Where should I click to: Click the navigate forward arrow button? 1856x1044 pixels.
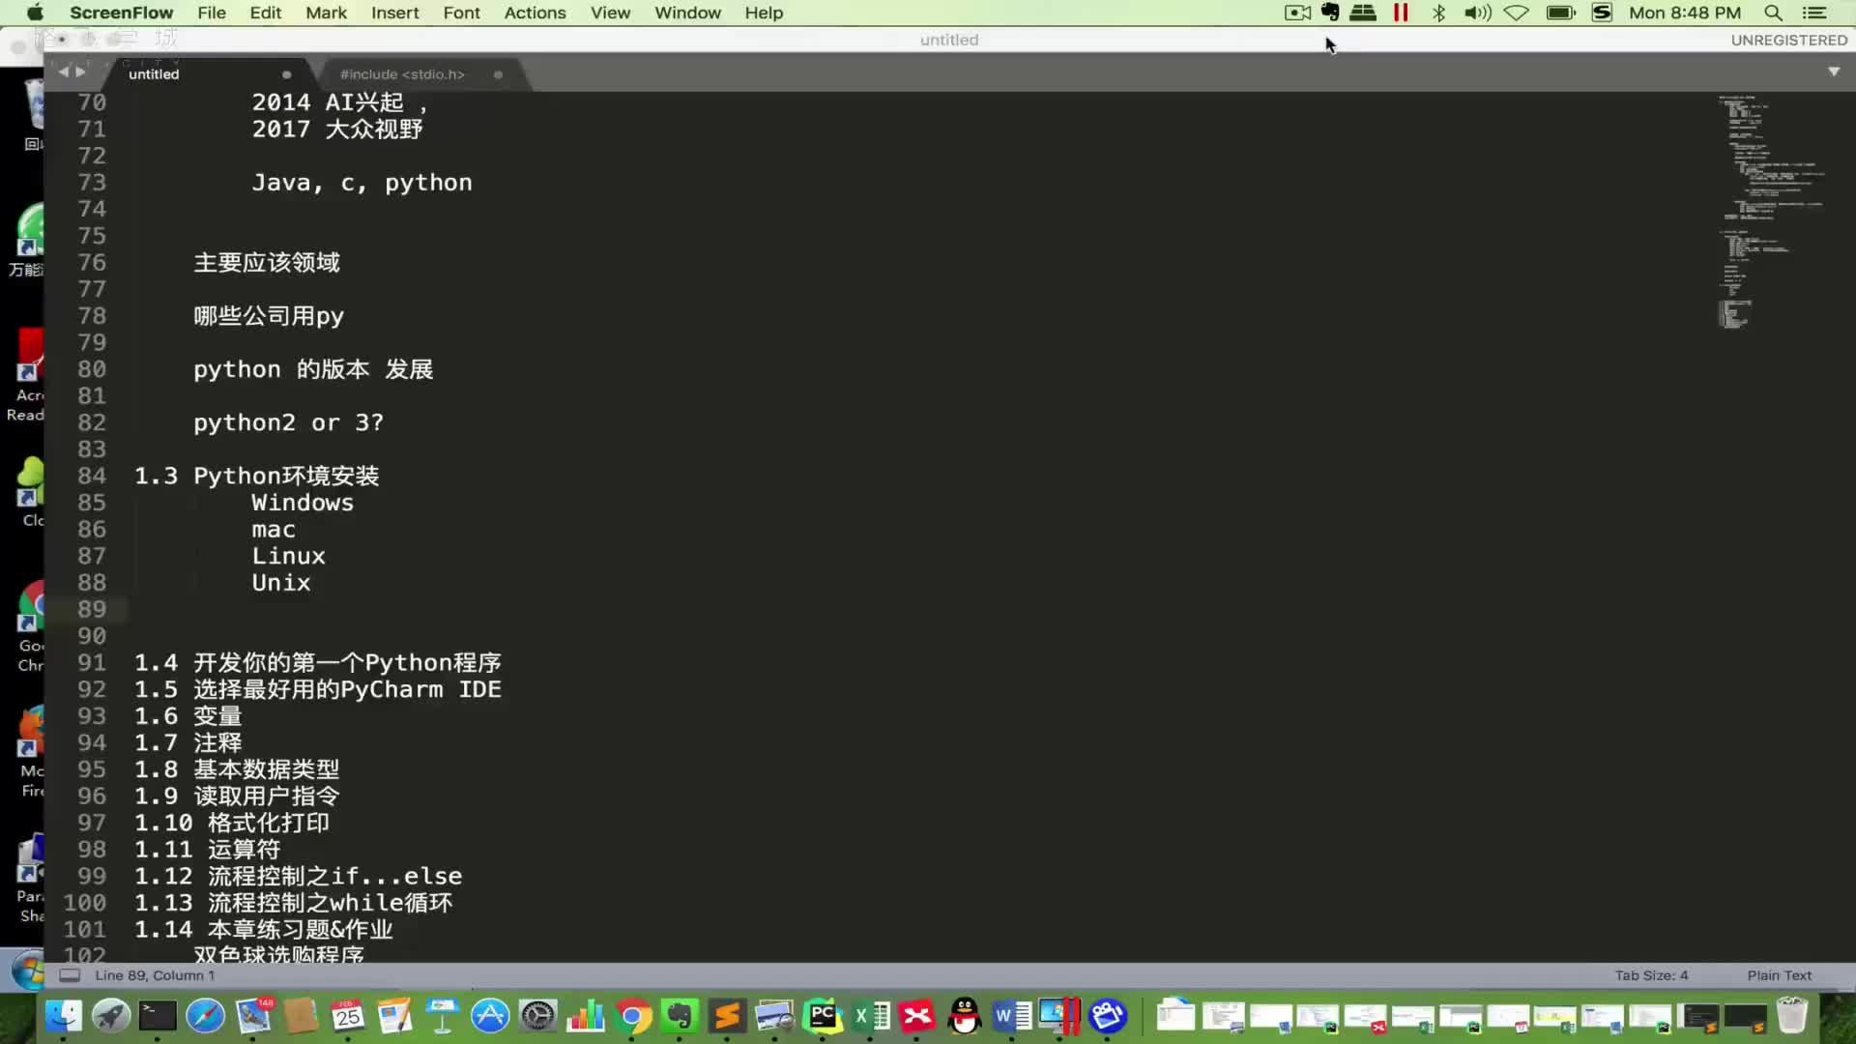(x=80, y=72)
